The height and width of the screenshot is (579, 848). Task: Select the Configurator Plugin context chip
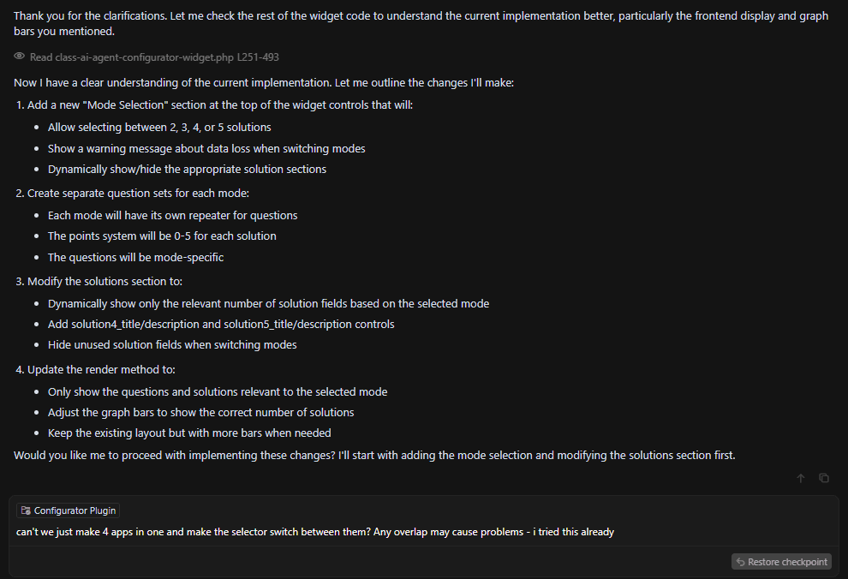[x=69, y=510]
